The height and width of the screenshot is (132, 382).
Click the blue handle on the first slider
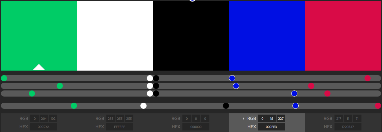232,78
